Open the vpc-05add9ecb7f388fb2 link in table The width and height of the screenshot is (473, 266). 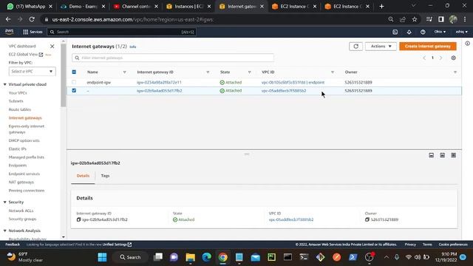tap(284, 90)
